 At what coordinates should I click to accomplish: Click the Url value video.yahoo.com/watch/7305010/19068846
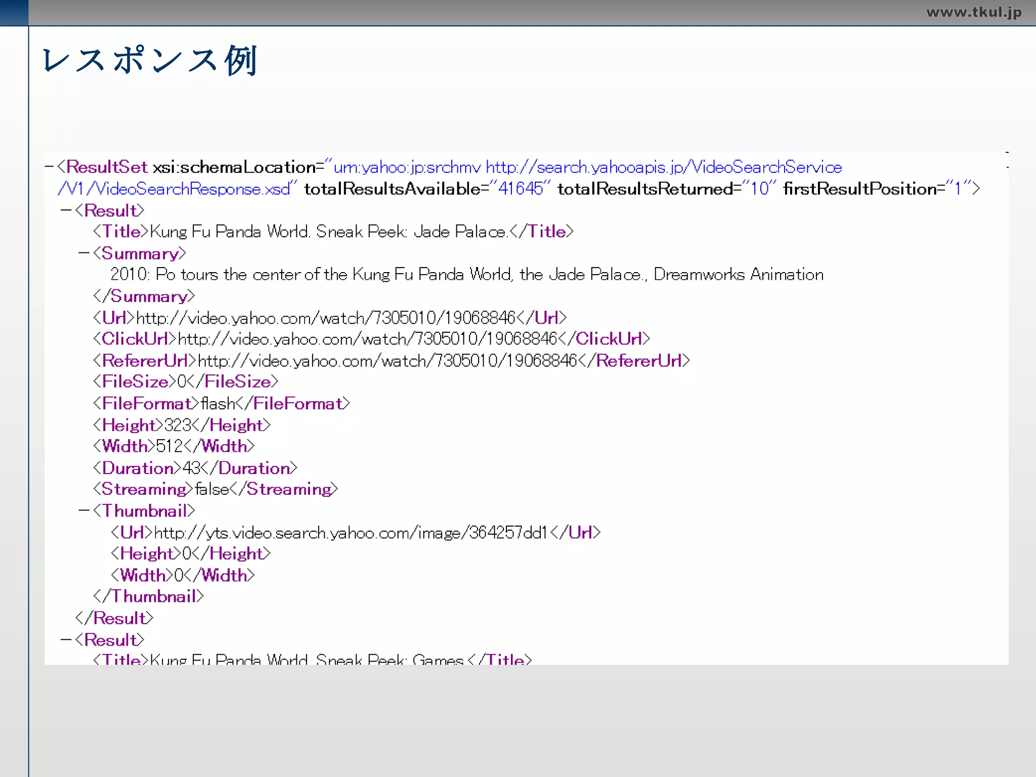326,318
